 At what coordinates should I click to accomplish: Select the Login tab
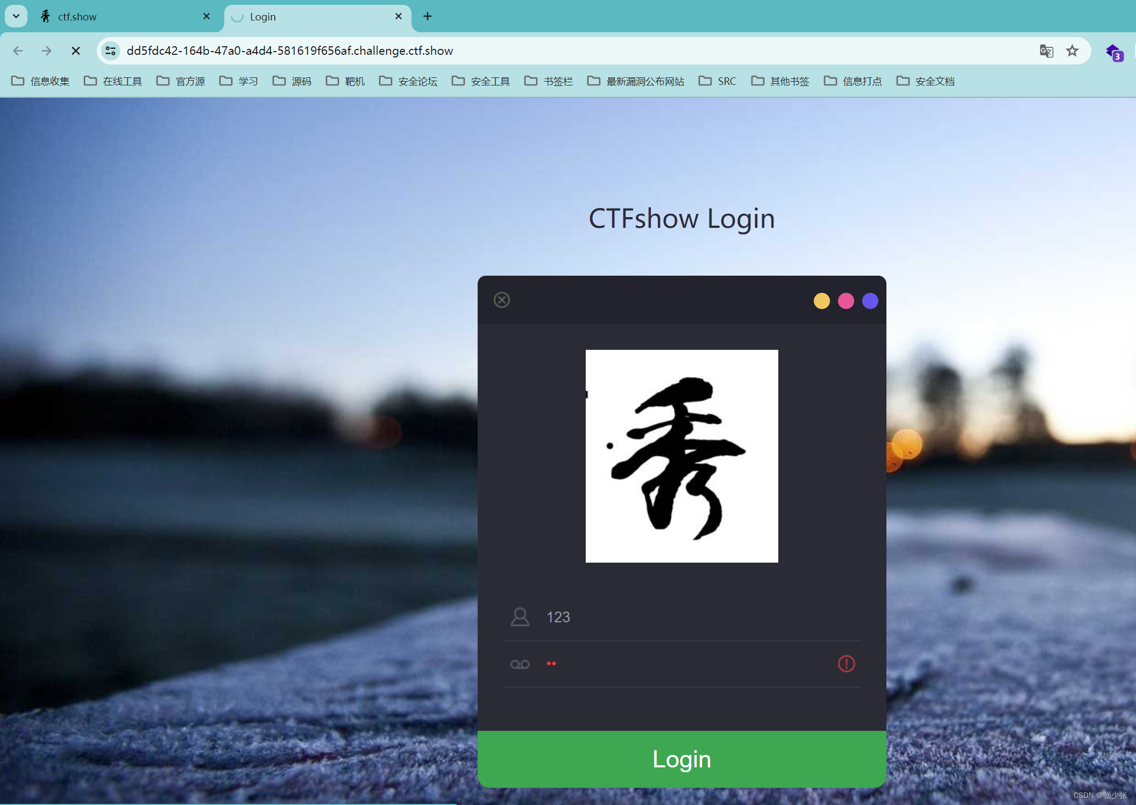coord(317,17)
